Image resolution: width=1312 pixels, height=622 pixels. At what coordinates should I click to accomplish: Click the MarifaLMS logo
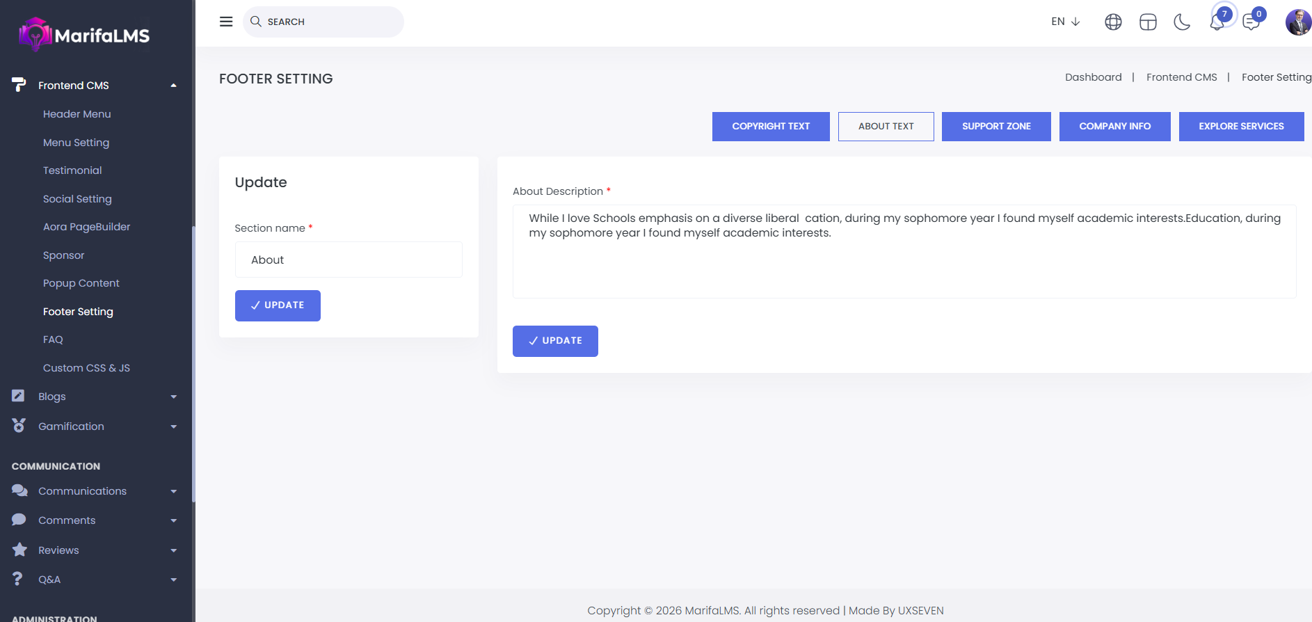[x=84, y=35]
